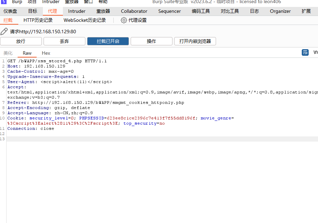Click the Connection: close line
Screen dimensions: 318x223
click(31, 128)
